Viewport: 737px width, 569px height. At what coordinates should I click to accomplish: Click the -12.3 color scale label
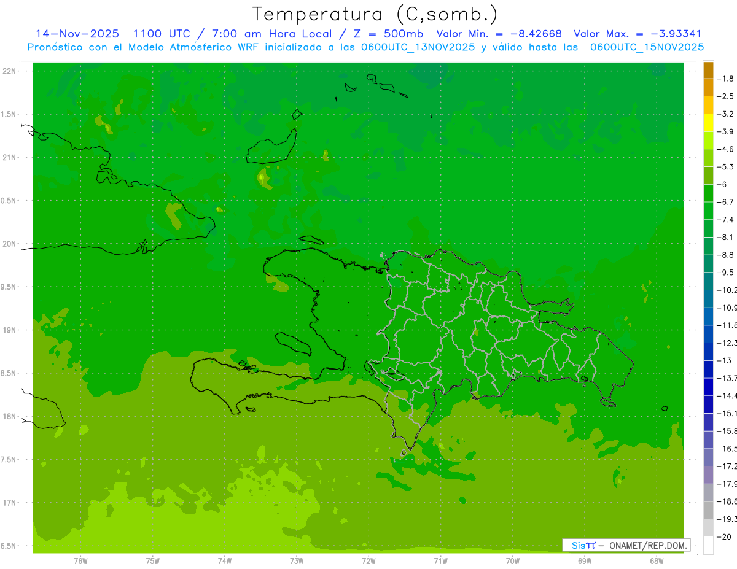point(727,343)
